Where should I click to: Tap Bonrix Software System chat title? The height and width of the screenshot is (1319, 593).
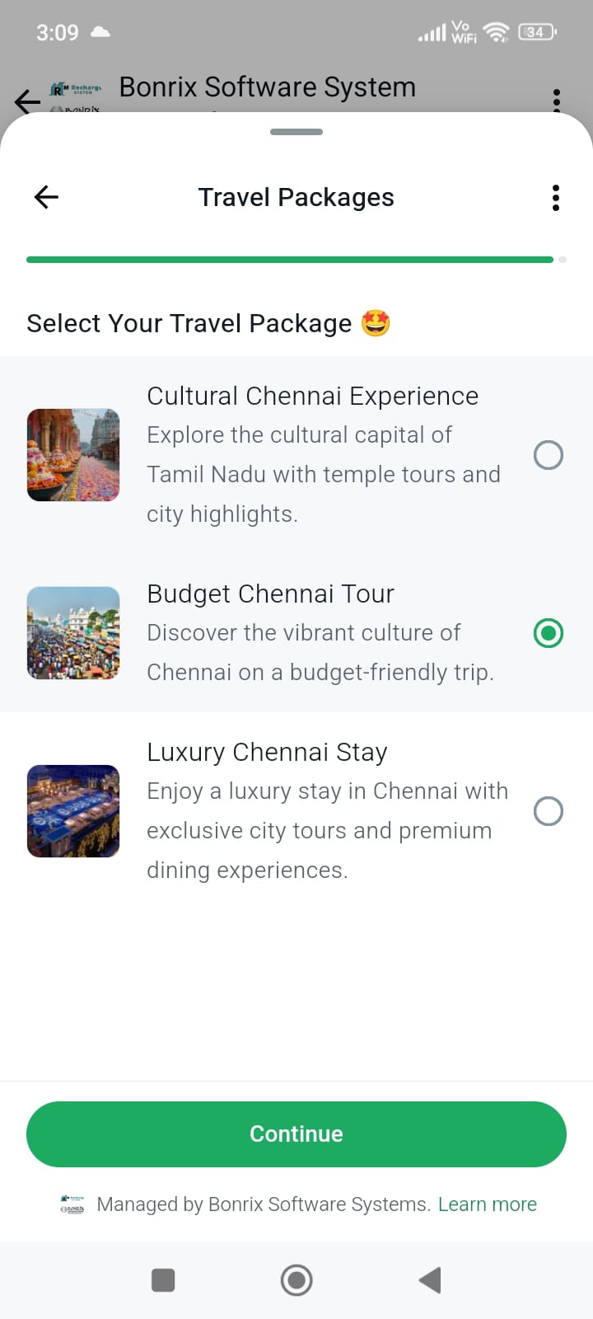tap(267, 87)
